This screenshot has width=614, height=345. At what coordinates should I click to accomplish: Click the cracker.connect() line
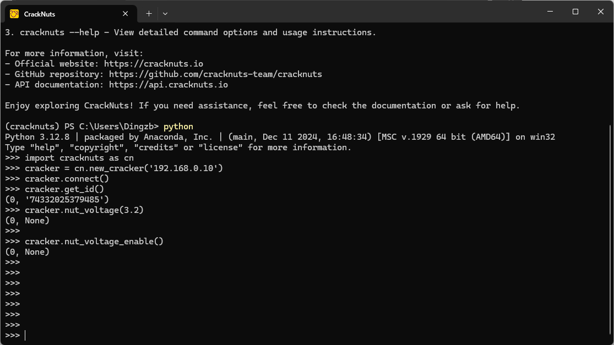pos(67,179)
